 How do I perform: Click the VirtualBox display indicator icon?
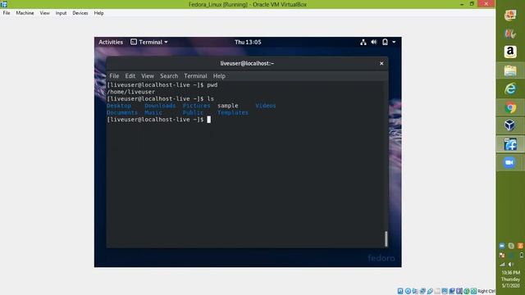click(445, 291)
